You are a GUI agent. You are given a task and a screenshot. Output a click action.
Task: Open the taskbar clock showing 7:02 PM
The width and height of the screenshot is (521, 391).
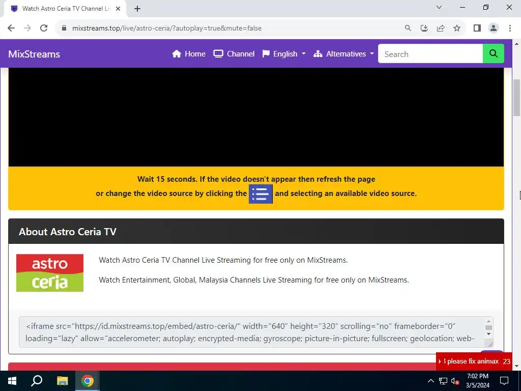[477, 381]
